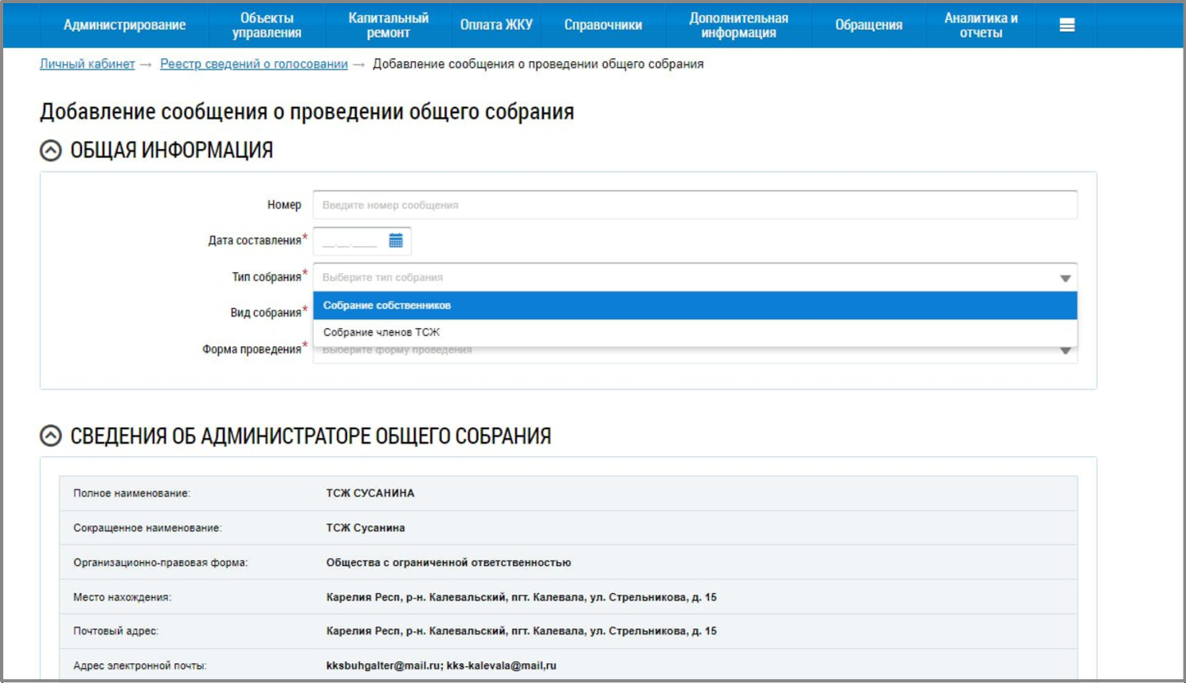Focus the Дата составления date field
The width and height of the screenshot is (1186, 683).
click(350, 241)
